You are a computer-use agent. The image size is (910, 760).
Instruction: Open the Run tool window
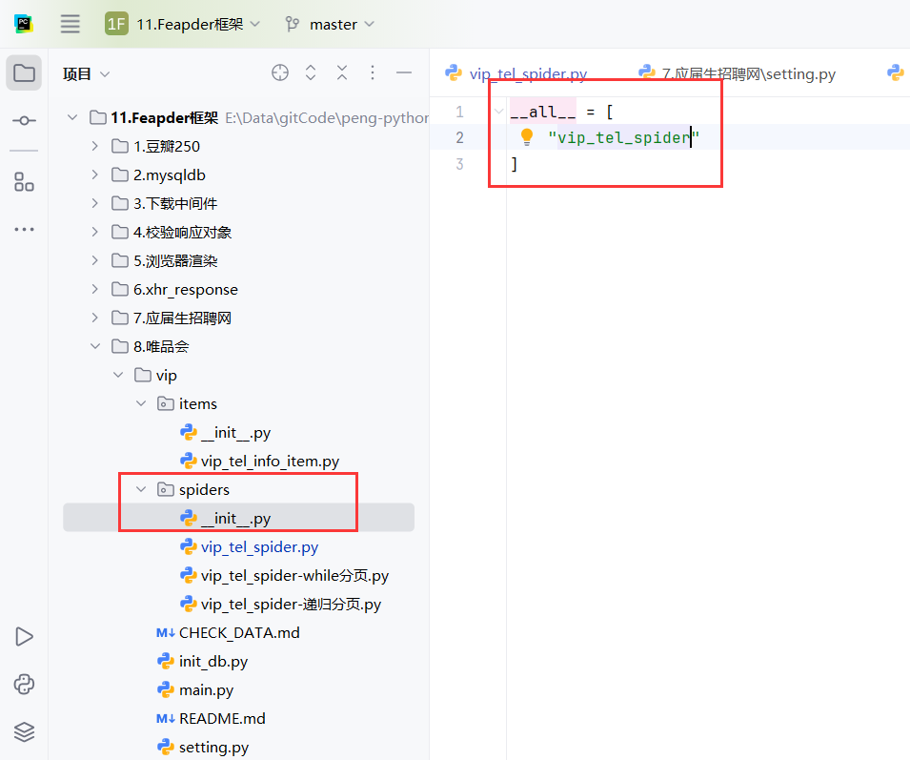tap(23, 636)
